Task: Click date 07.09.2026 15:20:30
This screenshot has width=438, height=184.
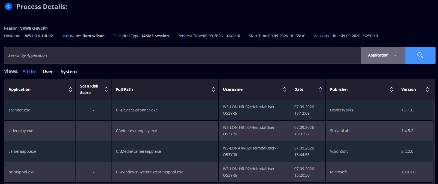Action: (x=304, y=172)
